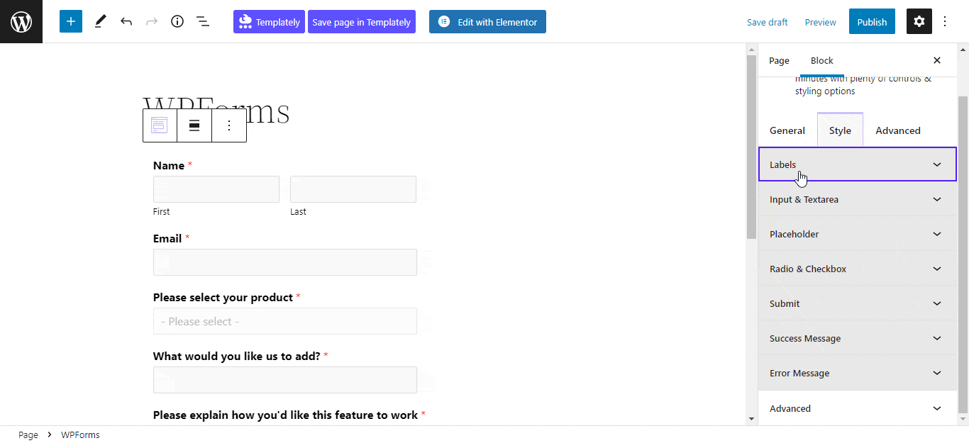Expand the bottom Advanced panel
Viewport: 969px width, 443px height.
pyautogui.click(x=858, y=408)
